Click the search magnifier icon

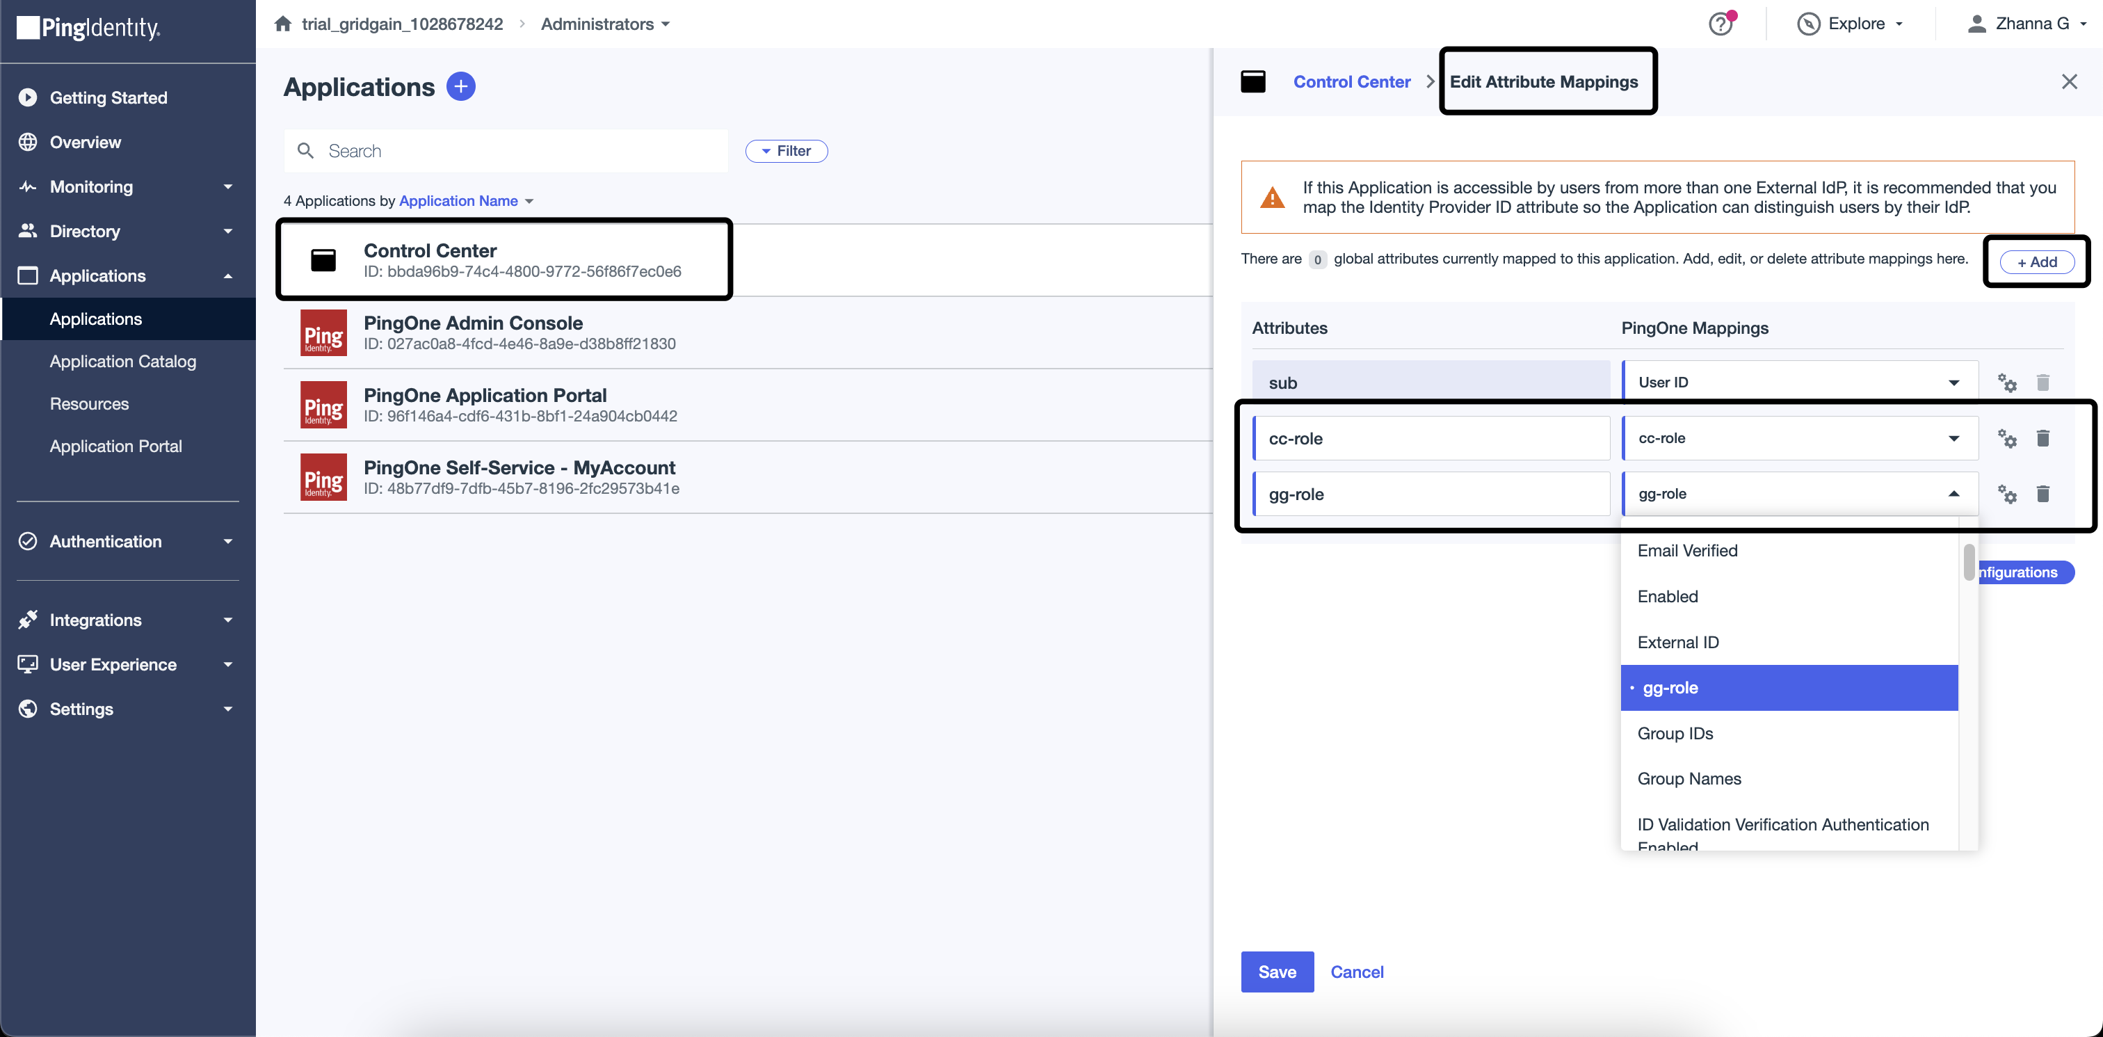coord(305,151)
